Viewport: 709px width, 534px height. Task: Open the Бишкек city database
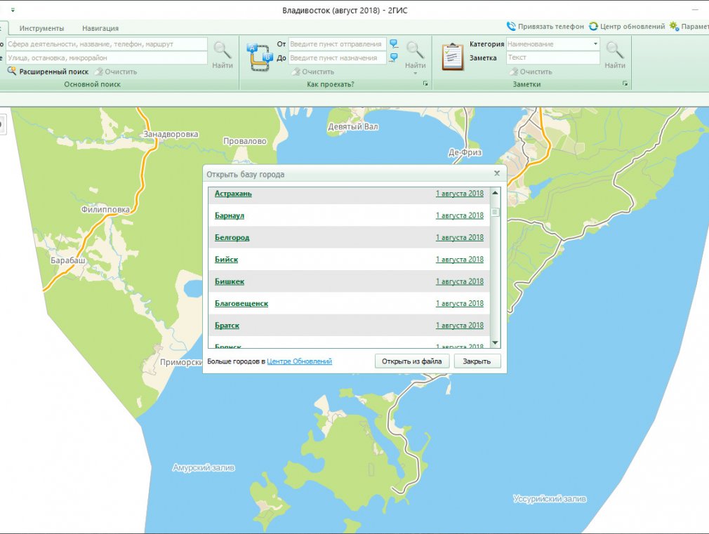pyautogui.click(x=230, y=281)
